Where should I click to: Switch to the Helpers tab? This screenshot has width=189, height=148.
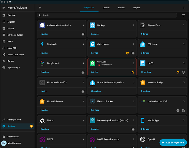coord(136,8)
